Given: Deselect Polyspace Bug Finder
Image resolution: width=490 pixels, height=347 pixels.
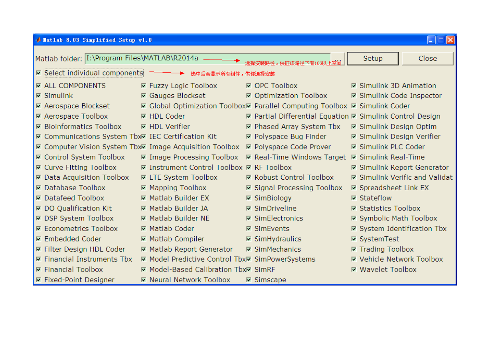Looking at the screenshot, I should 249,137.
